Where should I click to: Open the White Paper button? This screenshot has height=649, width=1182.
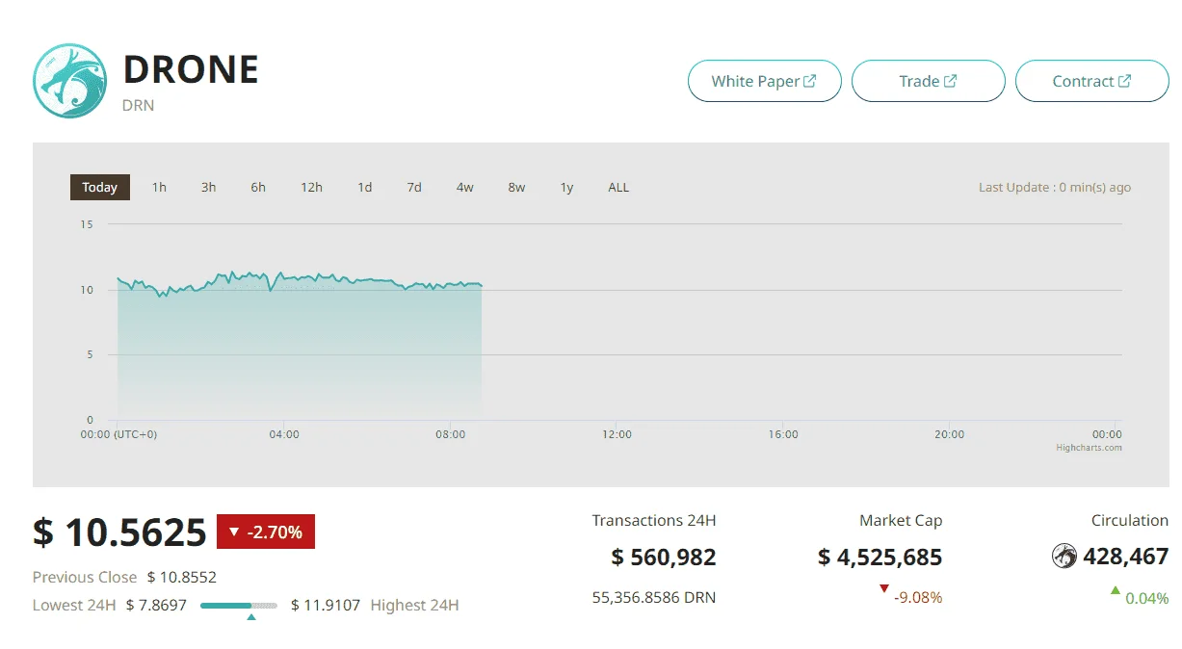click(x=765, y=81)
